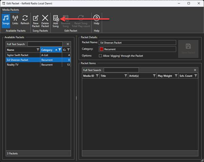The image size is (204, 162).
Task: Select the Songs packets button
Action: coord(6,21)
